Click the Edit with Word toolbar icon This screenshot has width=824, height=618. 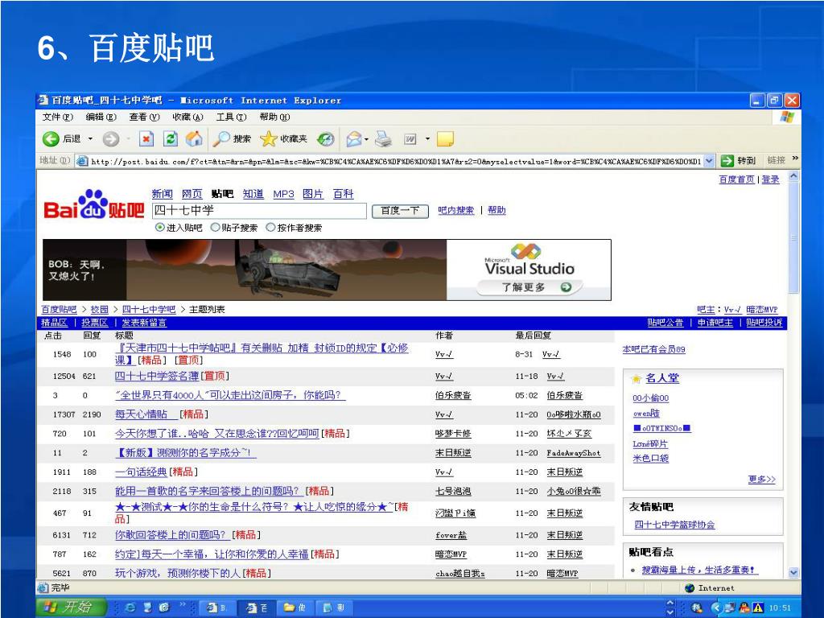pos(410,138)
